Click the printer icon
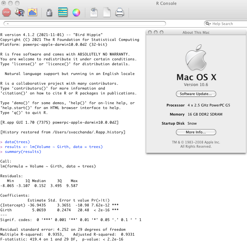Image resolution: width=247 pixels, height=247 pixels. point(120,12)
